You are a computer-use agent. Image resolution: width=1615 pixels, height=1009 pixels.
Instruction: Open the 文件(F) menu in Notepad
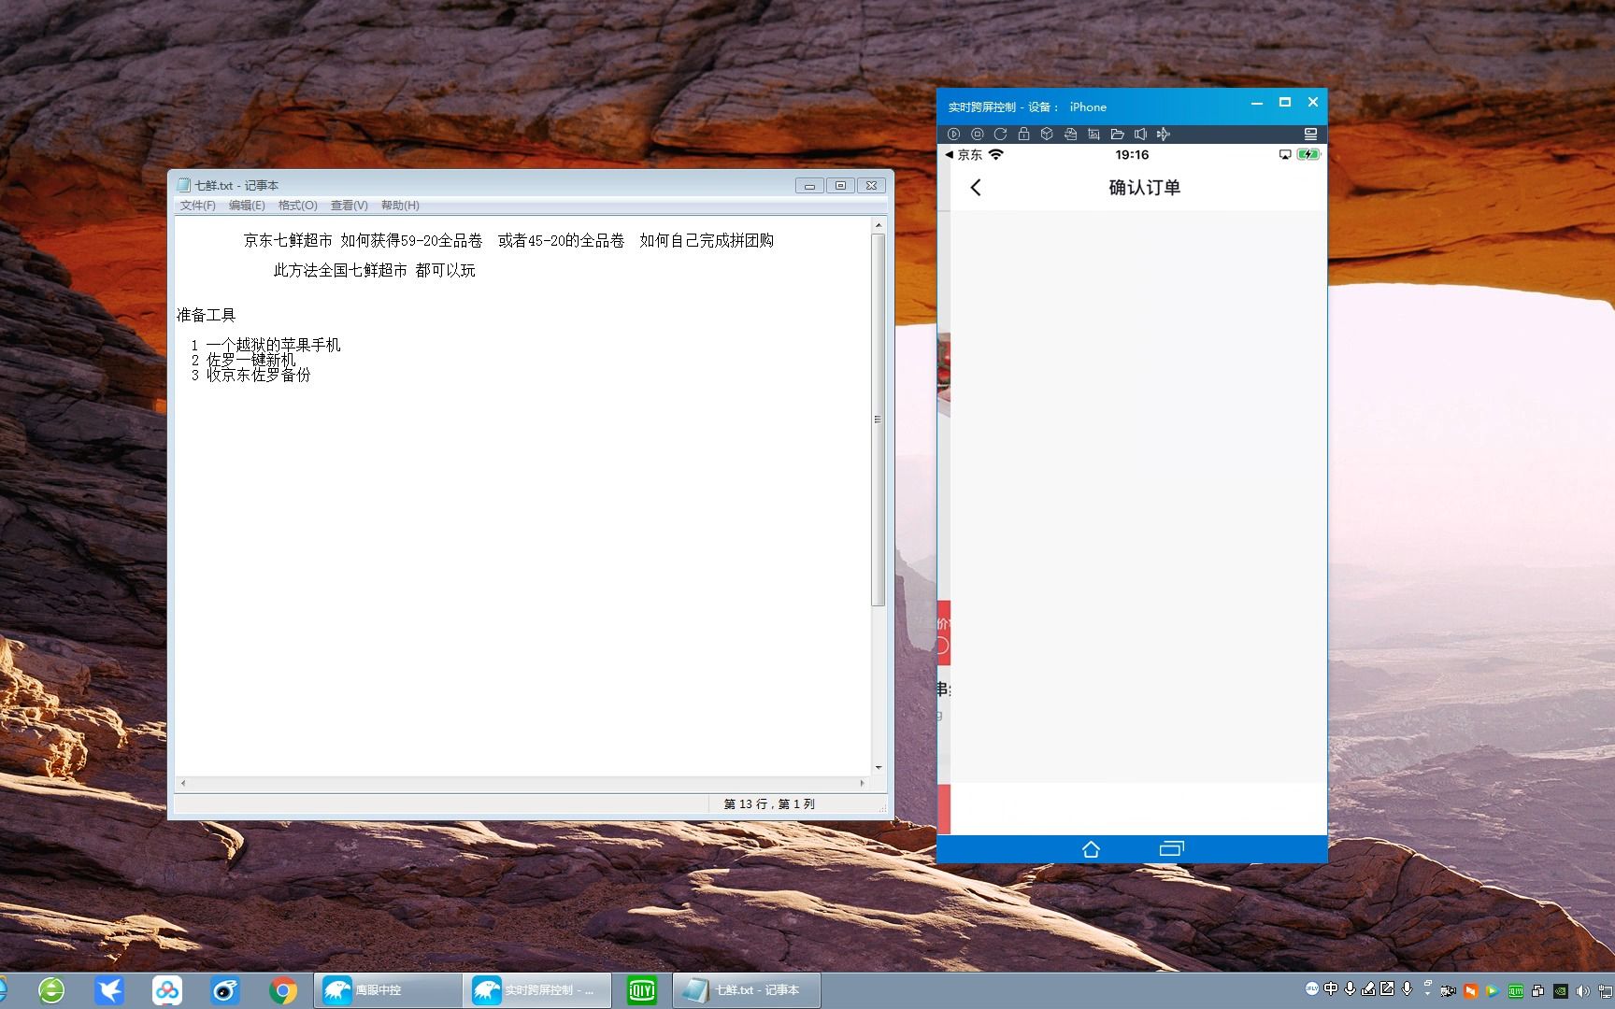[x=198, y=206]
